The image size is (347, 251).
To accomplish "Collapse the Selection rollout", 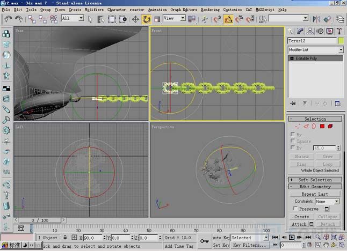I will [x=315, y=119].
